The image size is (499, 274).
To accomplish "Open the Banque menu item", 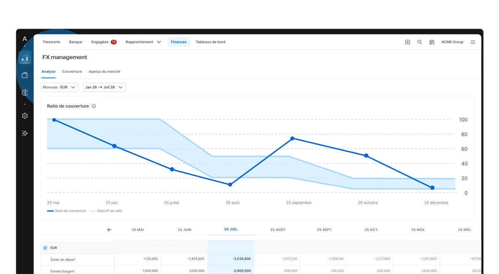I will 76,42.
